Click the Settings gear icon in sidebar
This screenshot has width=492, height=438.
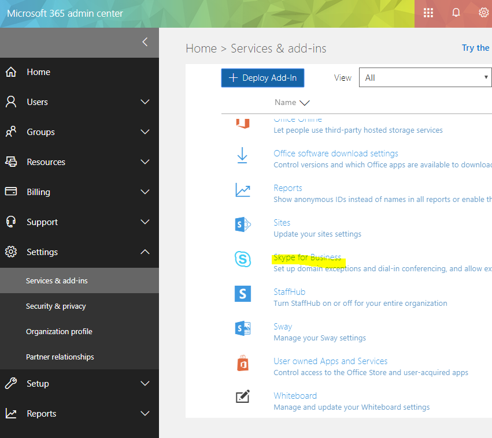(x=11, y=252)
